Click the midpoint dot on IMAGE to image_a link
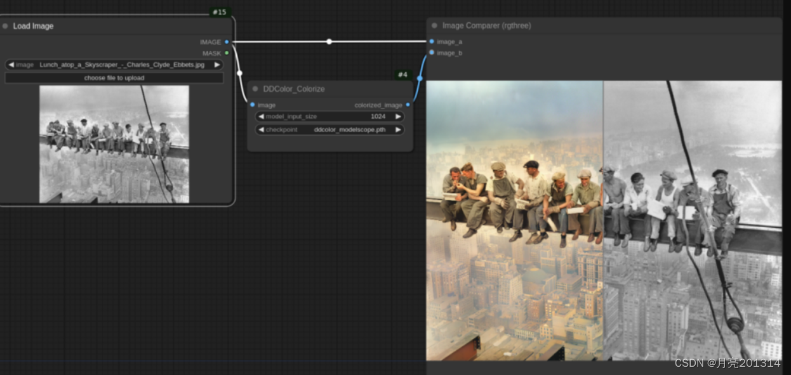This screenshot has height=375, width=791. tap(329, 42)
